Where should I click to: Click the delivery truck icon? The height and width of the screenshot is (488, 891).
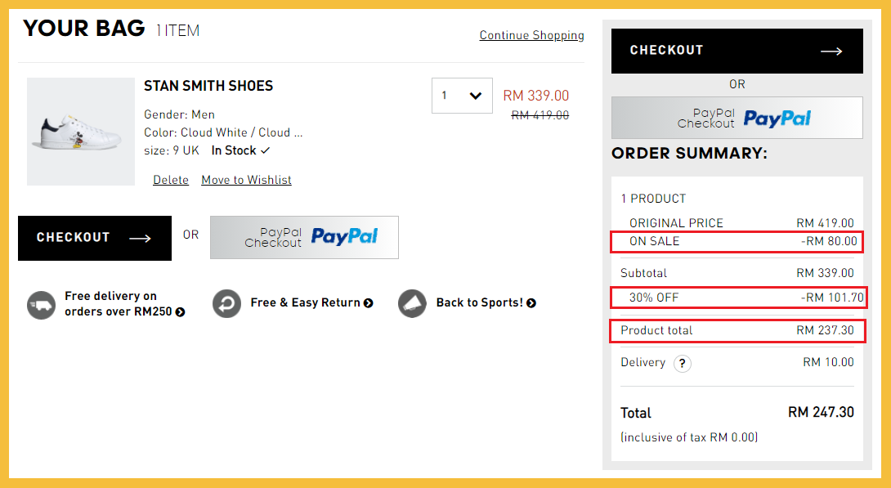point(41,304)
